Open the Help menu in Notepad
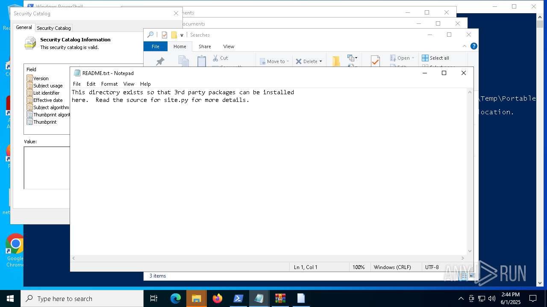547x307 pixels. 145,84
